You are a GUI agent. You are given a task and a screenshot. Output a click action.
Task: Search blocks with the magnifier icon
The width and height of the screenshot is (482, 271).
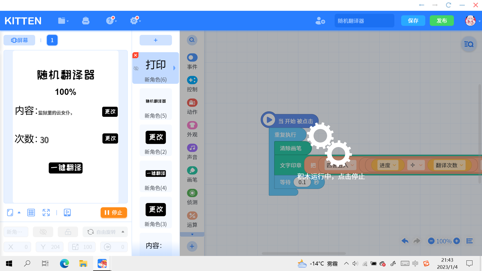coord(192,40)
